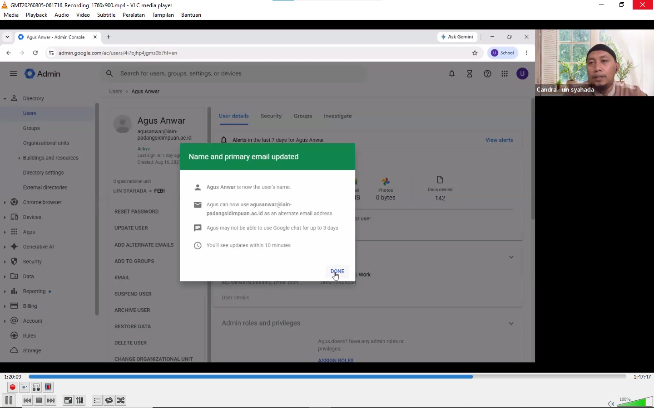Stop the video playback
654x408 pixels.
tap(39, 400)
